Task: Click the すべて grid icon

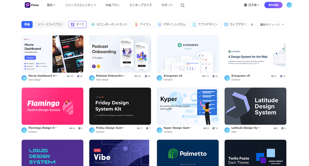Action: click(x=72, y=24)
